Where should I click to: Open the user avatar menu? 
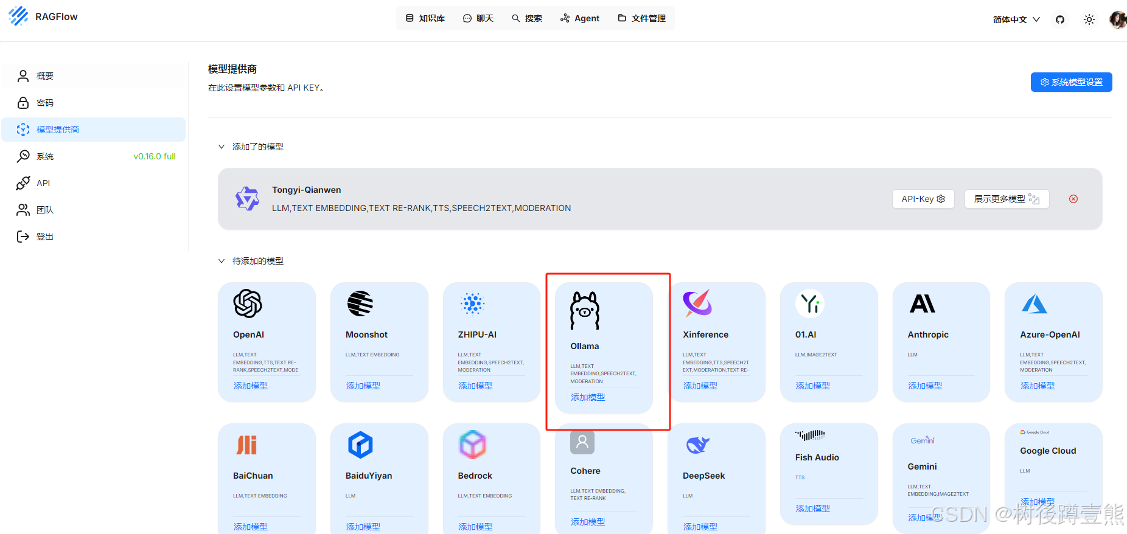(1118, 19)
